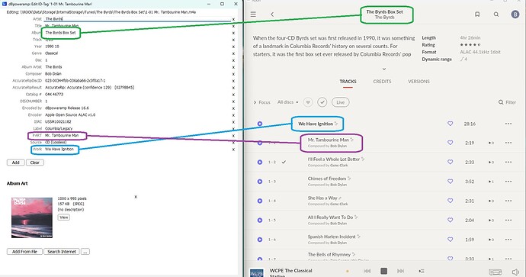
Task: Click the Add From File button
Action: 24,252
